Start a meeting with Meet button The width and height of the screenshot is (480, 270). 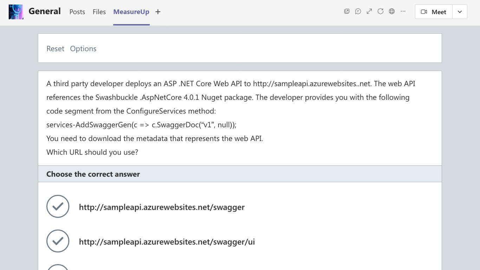pyautogui.click(x=434, y=12)
